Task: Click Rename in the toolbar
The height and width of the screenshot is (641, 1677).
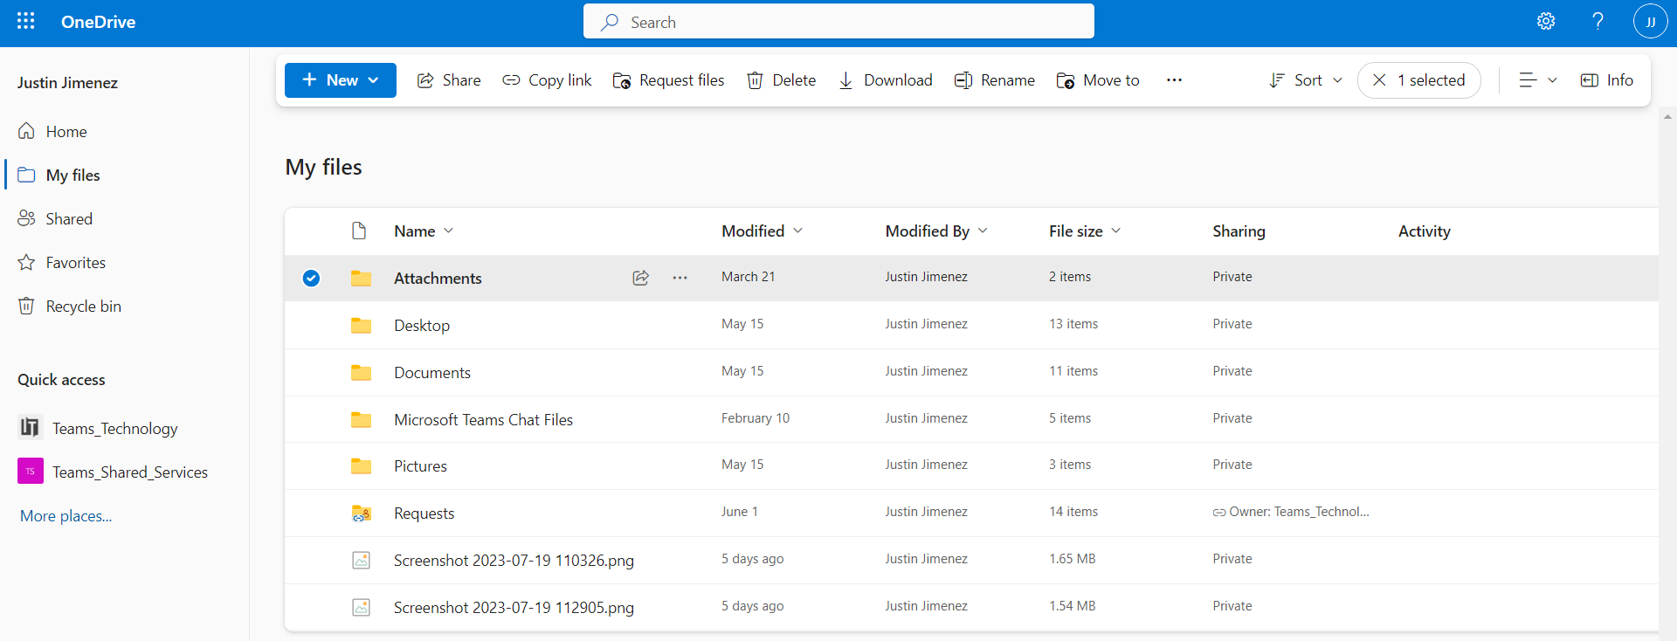Action: (994, 80)
